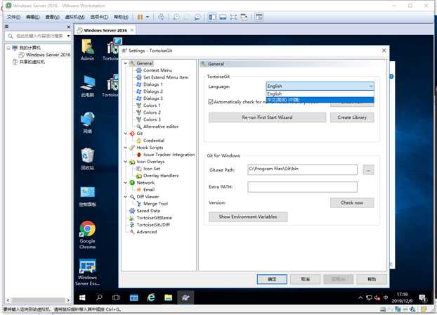The width and height of the screenshot is (437, 315).
Task: Toggle Automatically check for updates checkbox
Action: [211, 102]
